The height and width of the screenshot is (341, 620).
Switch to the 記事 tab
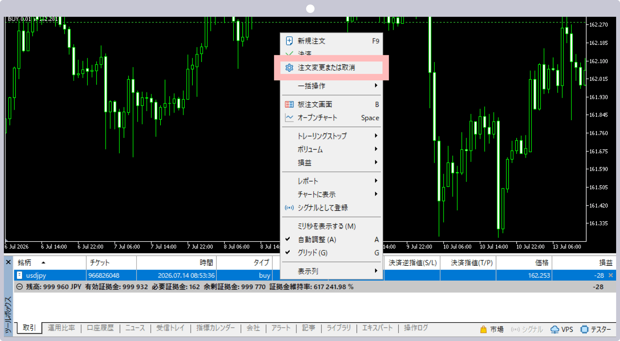309,328
